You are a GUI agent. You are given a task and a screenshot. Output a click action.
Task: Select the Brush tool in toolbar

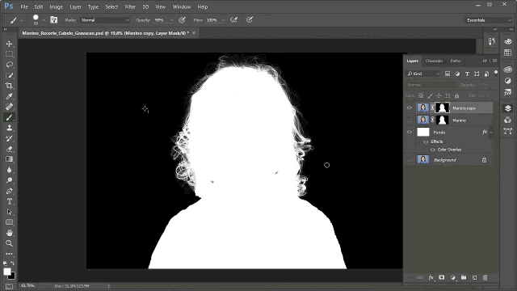9,117
